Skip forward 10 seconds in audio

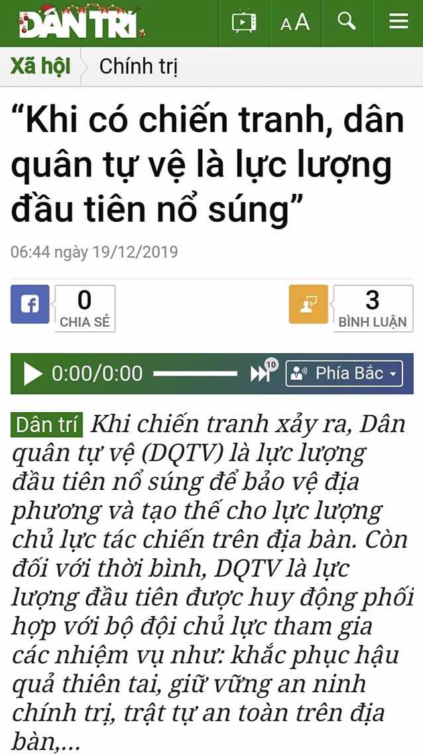click(x=263, y=372)
